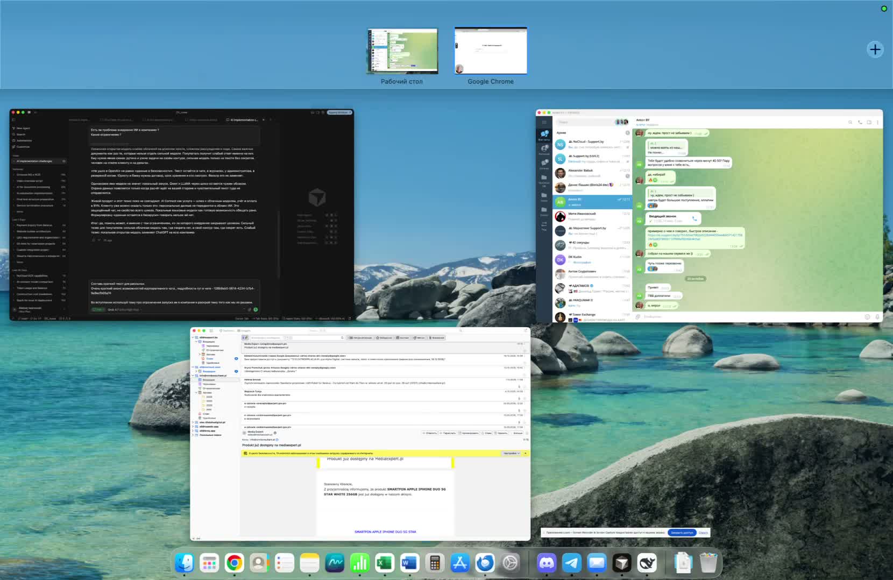Screen dimensions: 893x580
Task: Toggle Thunderbird Непрочитанные quick filter
Action: pyautogui.click(x=360, y=338)
